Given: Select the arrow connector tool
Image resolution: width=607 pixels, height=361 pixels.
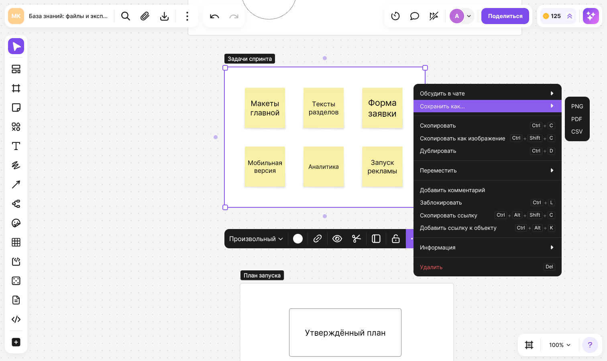Looking at the screenshot, I should point(16,185).
